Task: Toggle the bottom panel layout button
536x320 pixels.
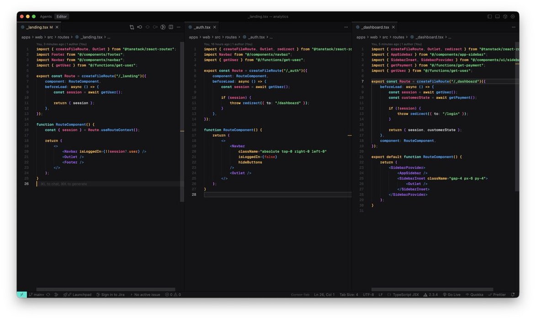Action: click(497, 16)
